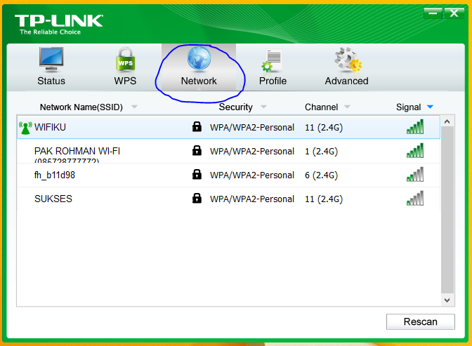Close the TP-LINK utility window

click(x=454, y=13)
